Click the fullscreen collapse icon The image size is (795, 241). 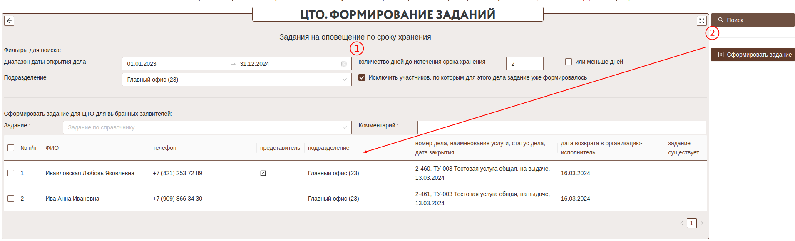click(701, 21)
